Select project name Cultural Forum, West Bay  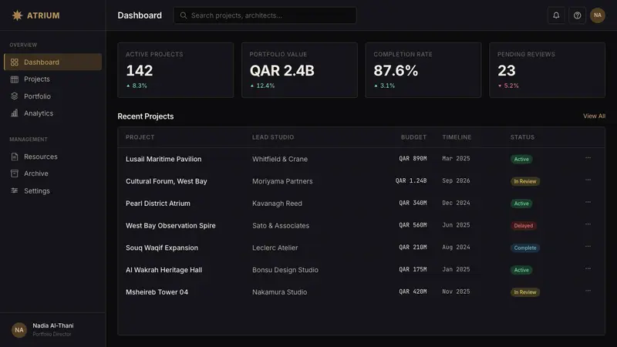pyautogui.click(x=166, y=181)
